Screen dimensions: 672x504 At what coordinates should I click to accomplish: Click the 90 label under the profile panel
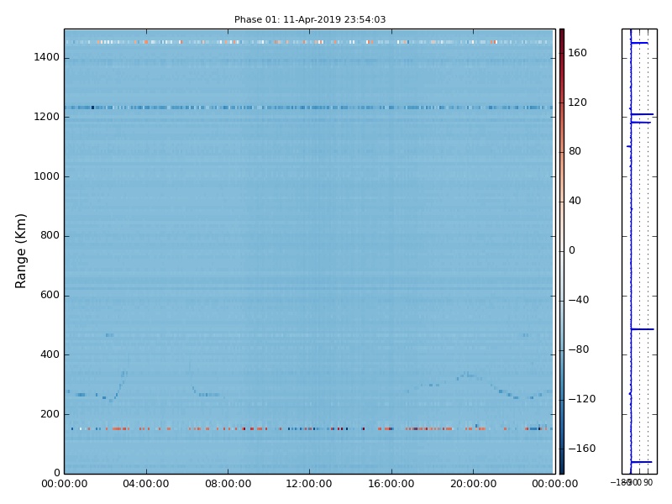(648, 482)
